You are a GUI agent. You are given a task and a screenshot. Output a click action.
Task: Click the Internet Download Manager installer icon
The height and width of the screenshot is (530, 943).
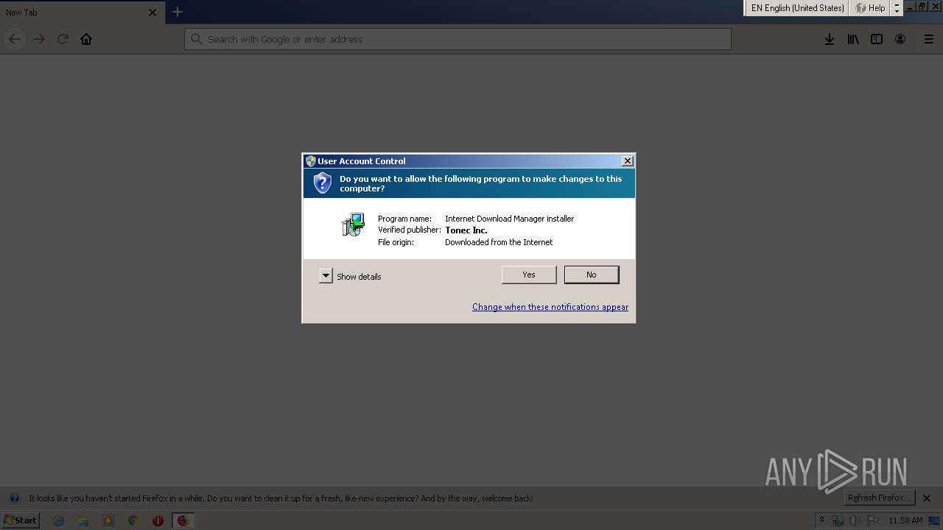(x=354, y=225)
